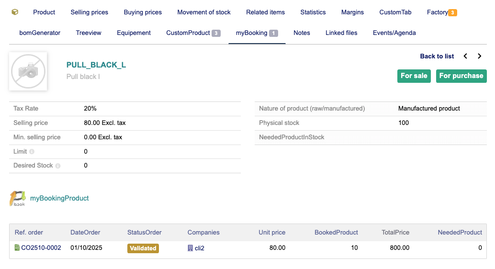Image resolution: width=495 pixels, height=269 pixels.
Task: Go to the next product arrow
Action: tap(479, 56)
